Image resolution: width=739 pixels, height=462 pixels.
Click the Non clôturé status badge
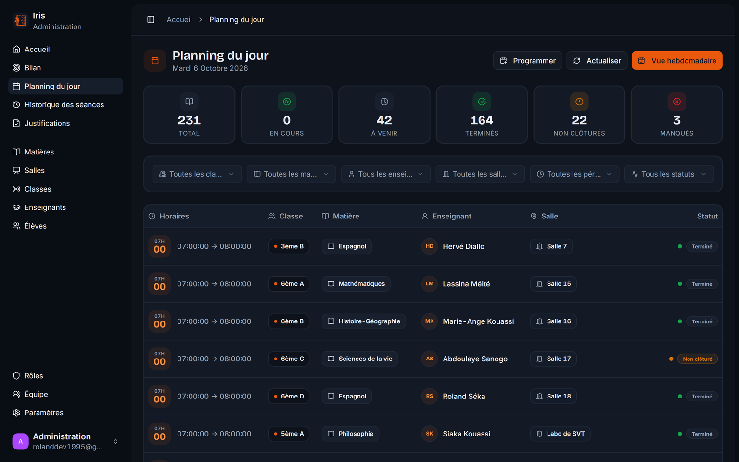pyautogui.click(x=697, y=359)
